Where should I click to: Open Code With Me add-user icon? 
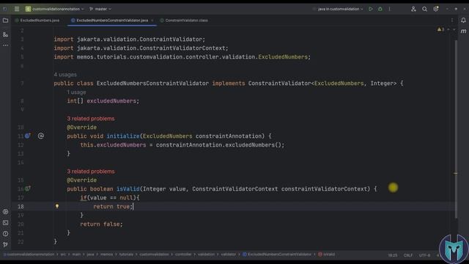click(x=413, y=9)
